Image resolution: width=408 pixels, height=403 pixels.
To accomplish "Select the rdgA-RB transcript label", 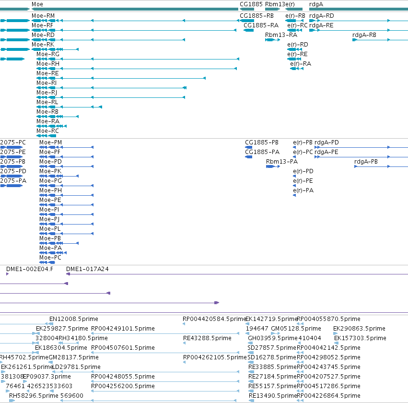I will click(x=364, y=35).
